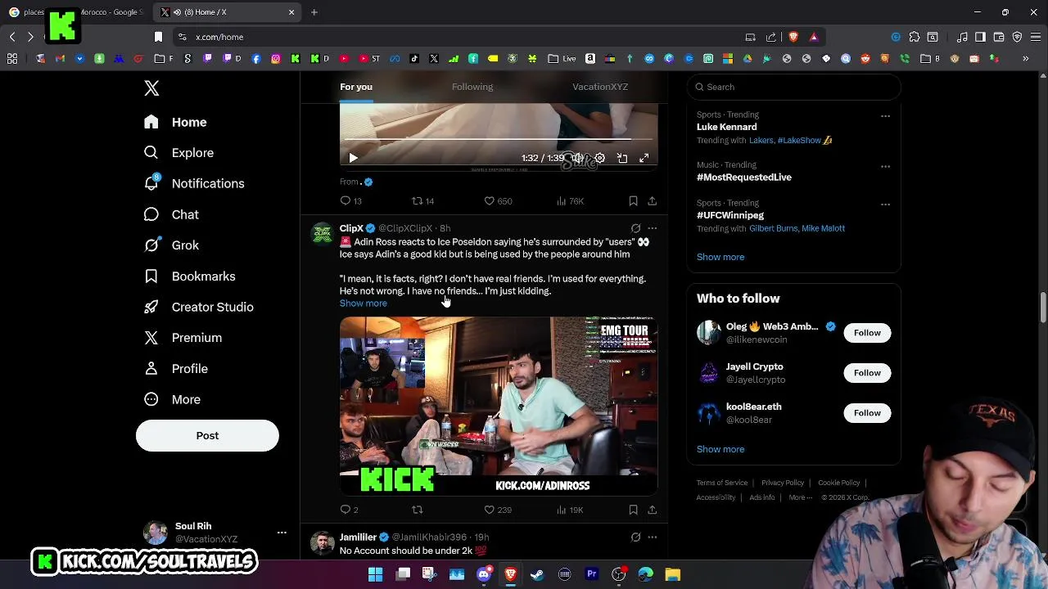1048x589 pixels.
Task: Open File Explorer on the taskbar
Action: pos(672,575)
